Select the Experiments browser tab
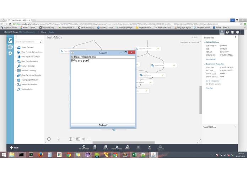 click(19, 20)
